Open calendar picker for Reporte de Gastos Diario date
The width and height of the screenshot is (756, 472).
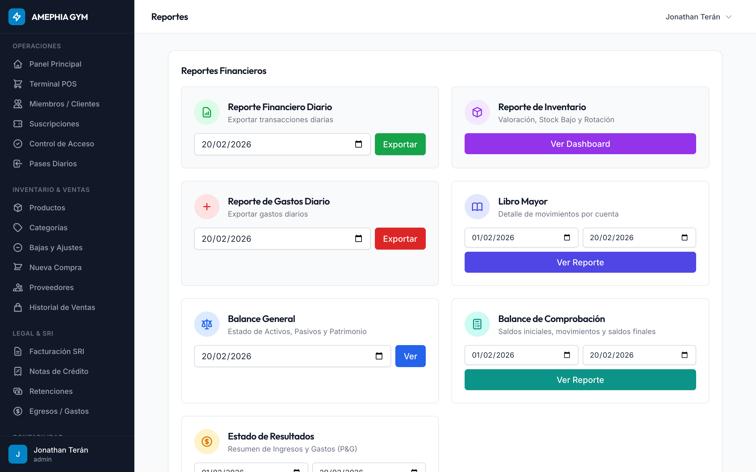point(358,239)
